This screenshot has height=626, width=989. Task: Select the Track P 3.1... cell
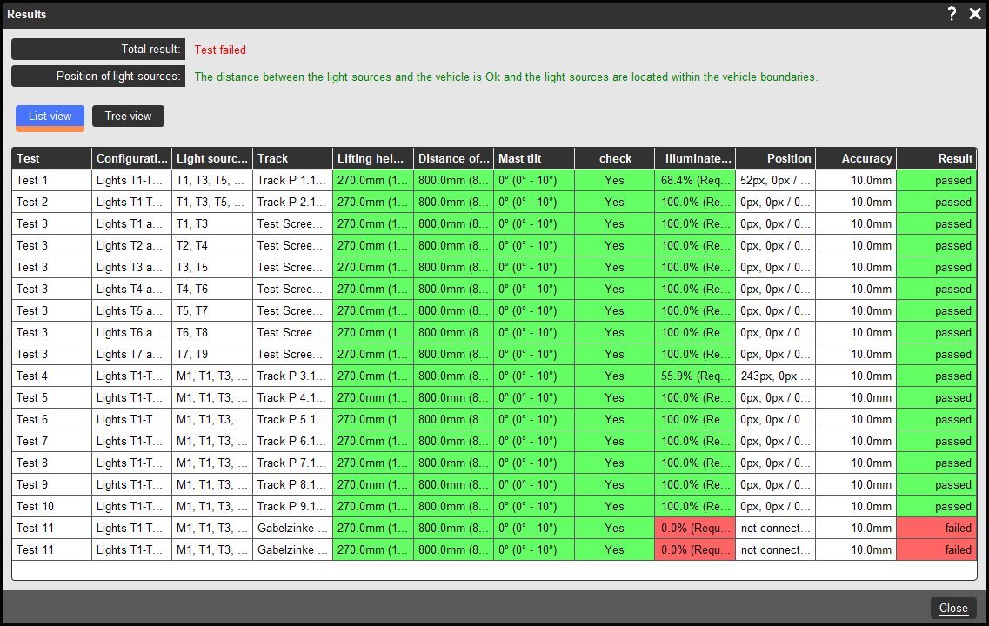coord(292,376)
